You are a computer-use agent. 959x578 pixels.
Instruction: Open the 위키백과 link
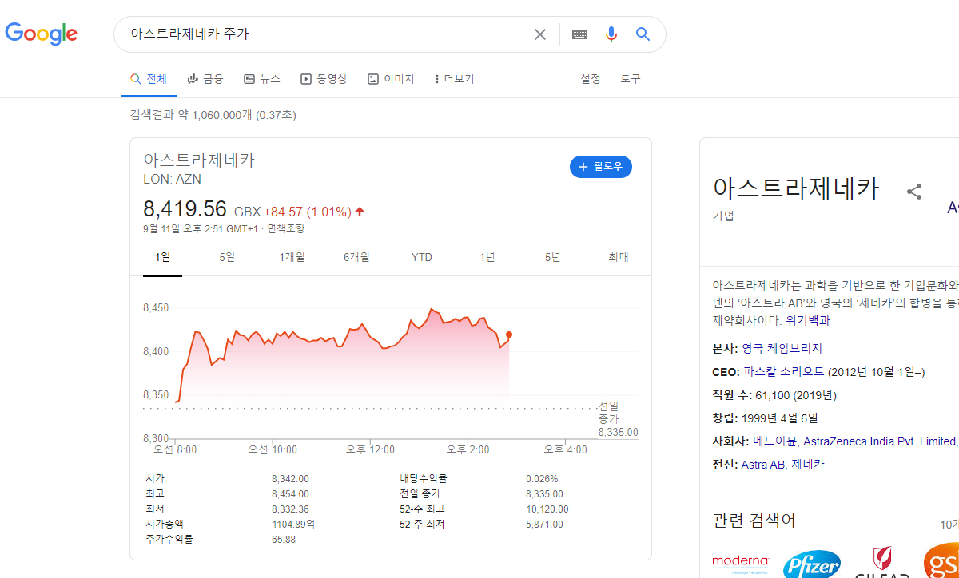pyautogui.click(x=808, y=320)
